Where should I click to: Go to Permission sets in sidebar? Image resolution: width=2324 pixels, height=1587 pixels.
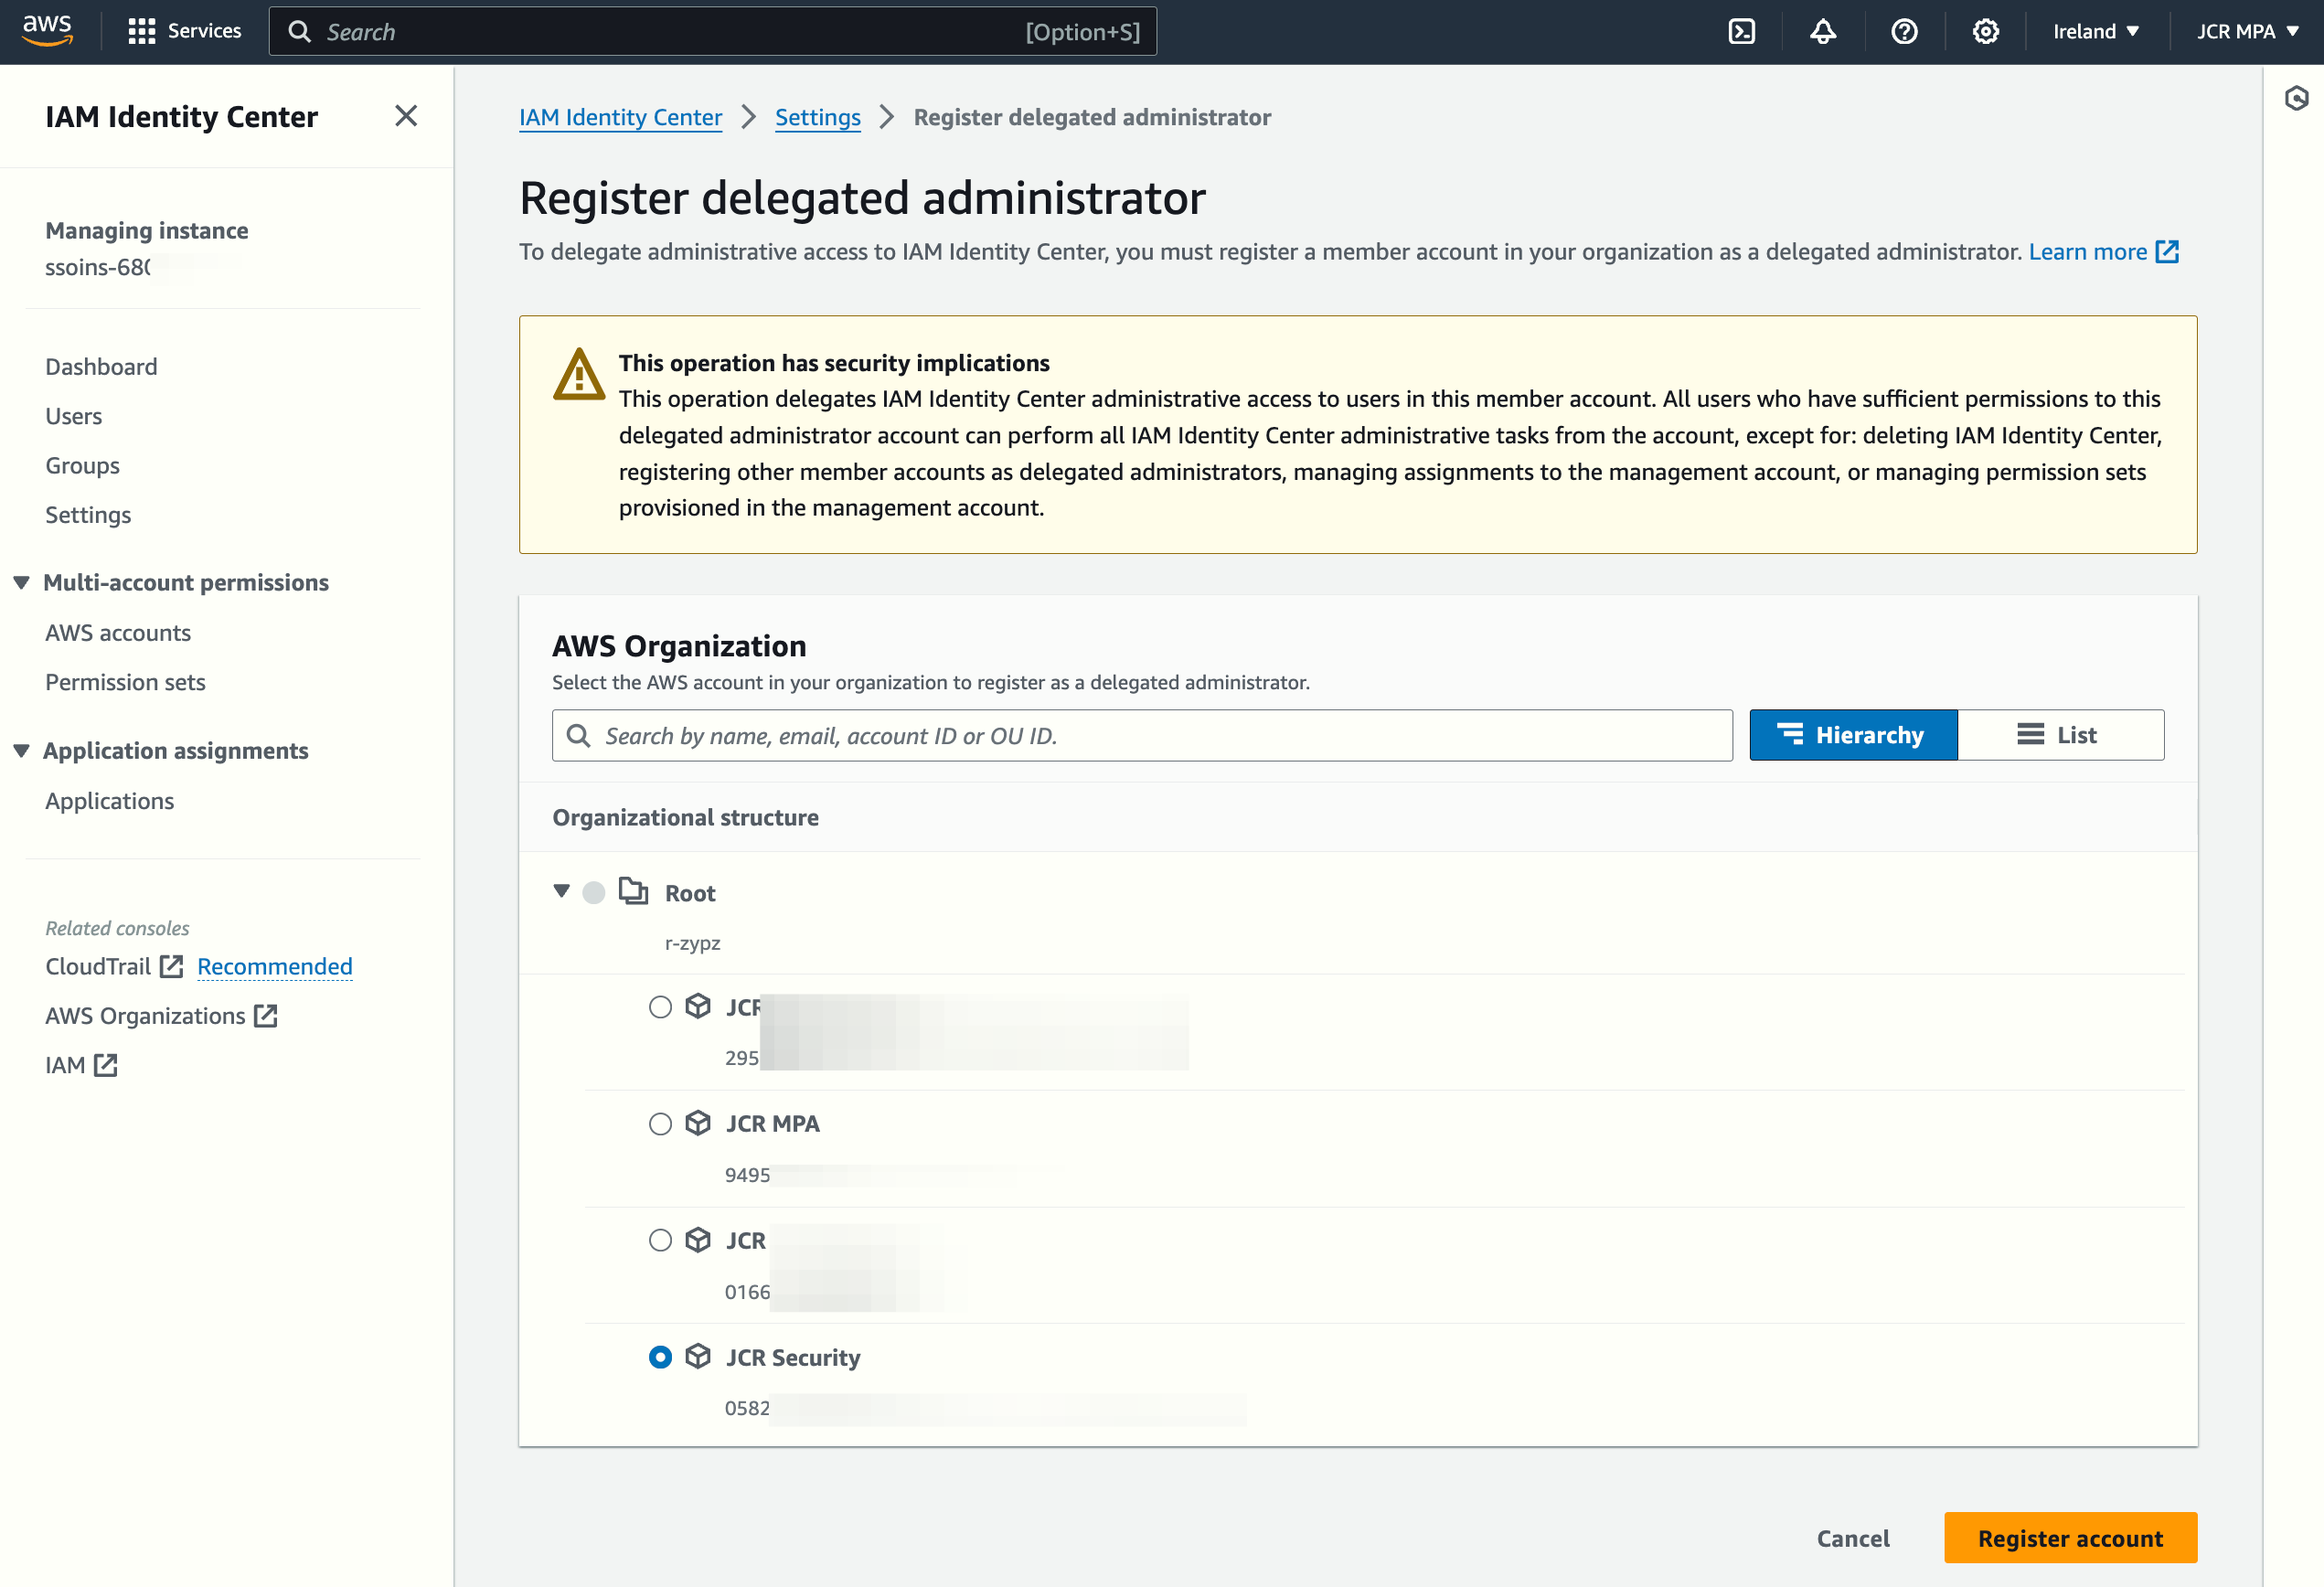(125, 682)
